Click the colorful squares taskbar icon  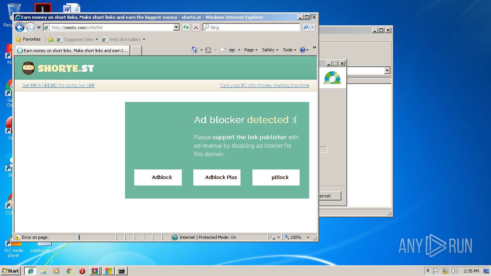point(109,271)
